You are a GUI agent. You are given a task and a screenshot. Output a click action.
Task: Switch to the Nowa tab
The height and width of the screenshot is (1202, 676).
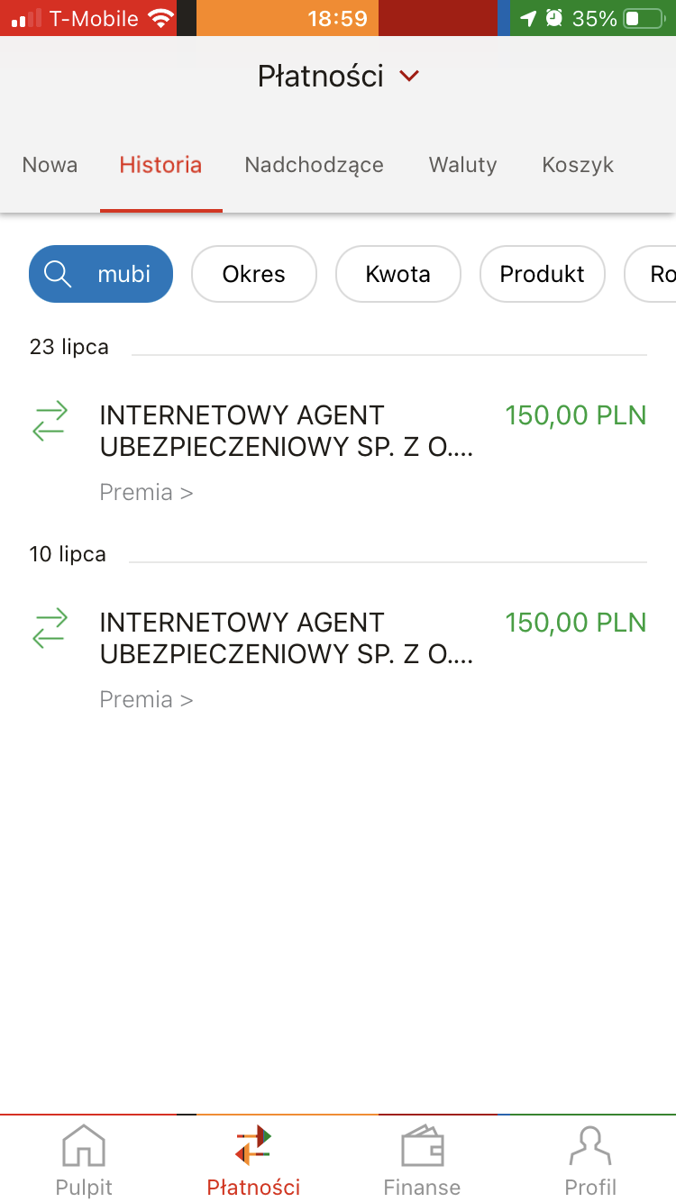pos(50,165)
